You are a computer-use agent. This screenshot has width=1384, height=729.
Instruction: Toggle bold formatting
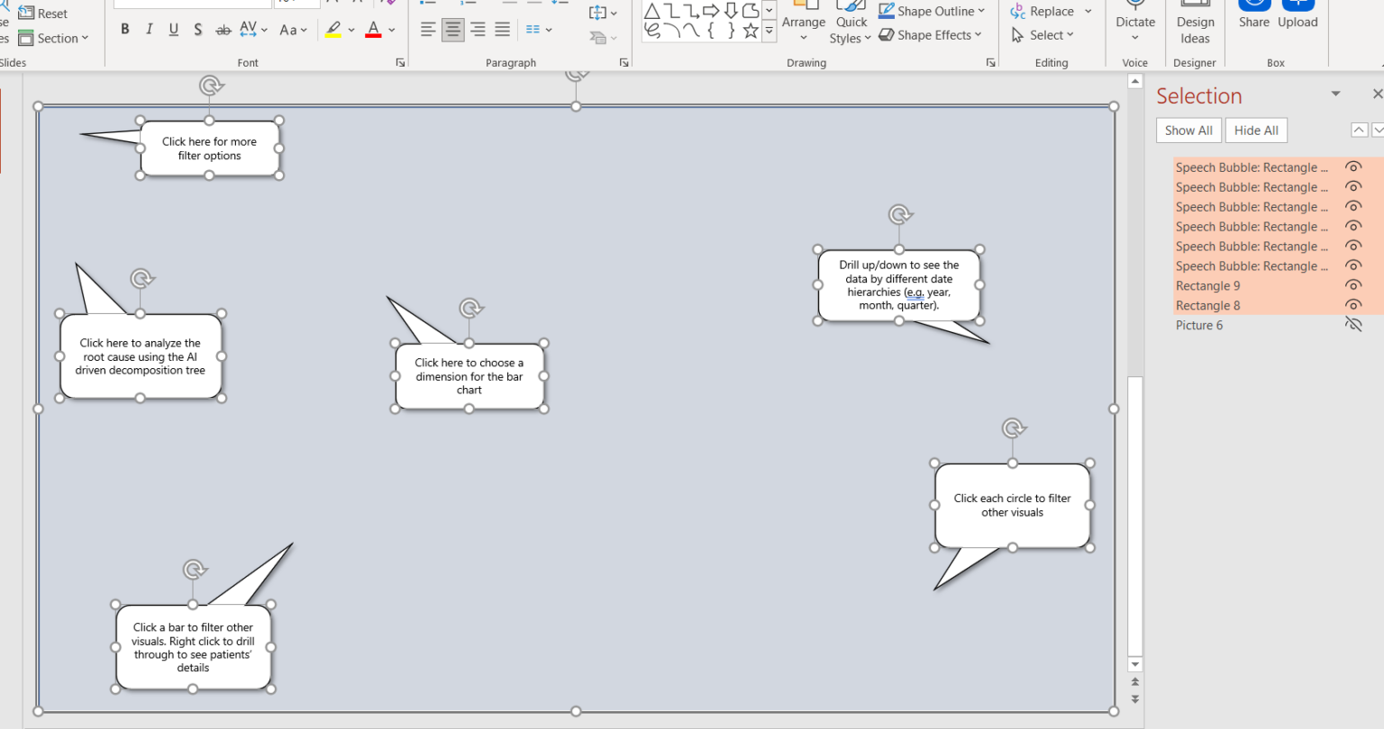pyautogui.click(x=125, y=30)
